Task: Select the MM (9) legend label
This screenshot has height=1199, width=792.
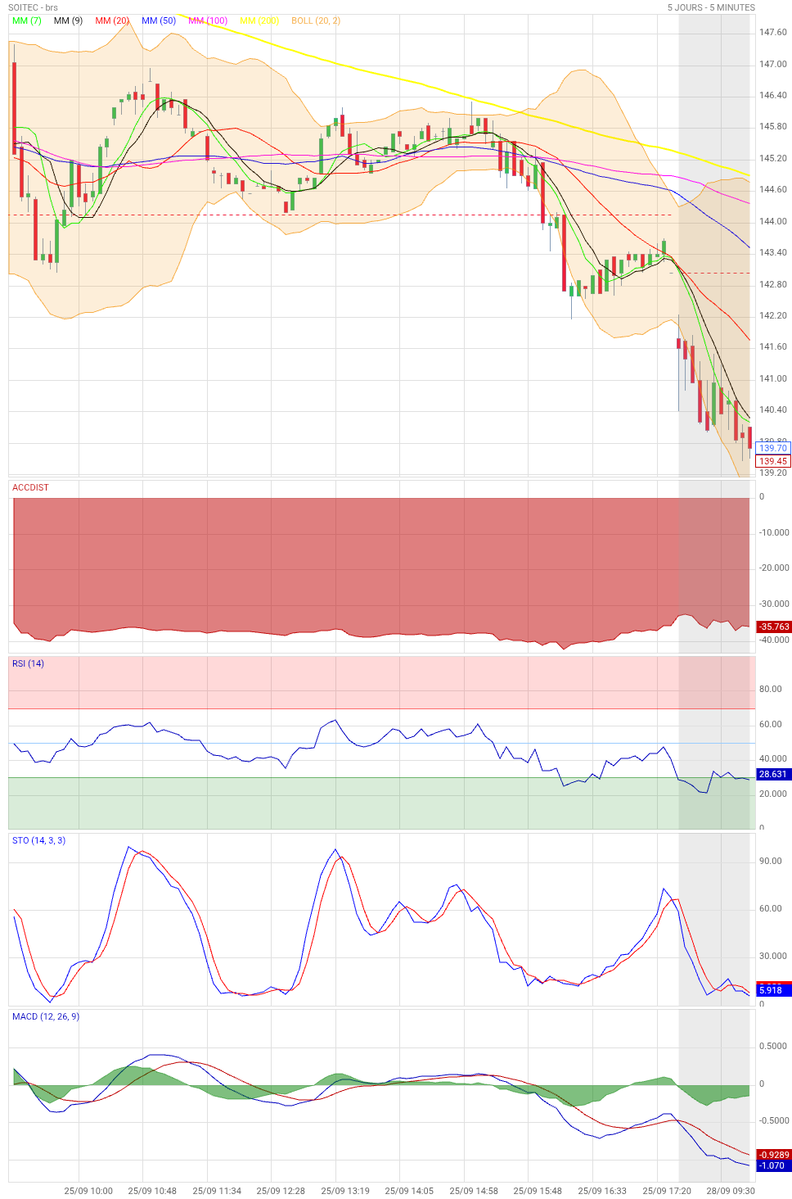Action: 68,20
